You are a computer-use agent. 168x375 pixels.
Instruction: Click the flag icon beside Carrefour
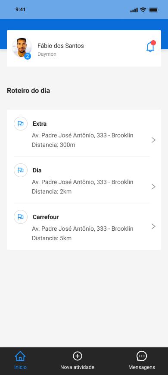[21, 217]
